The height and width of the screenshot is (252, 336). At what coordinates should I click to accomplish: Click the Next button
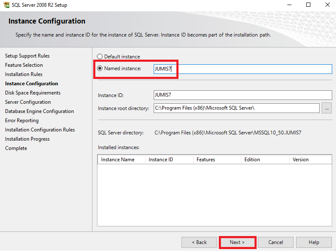(237, 242)
